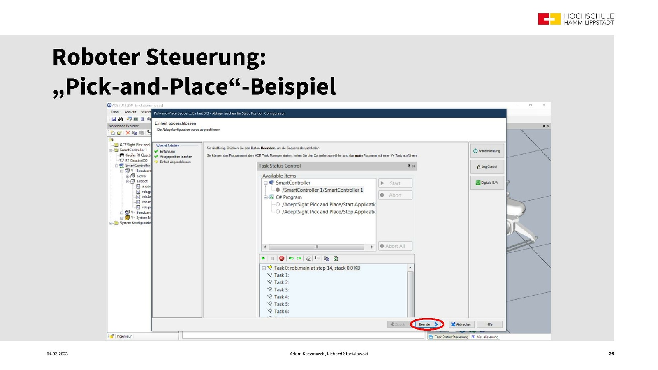Toggle robot power with the Antriebsleistung button
The width and height of the screenshot is (658, 370).
pyautogui.click(x=487, y=151)
